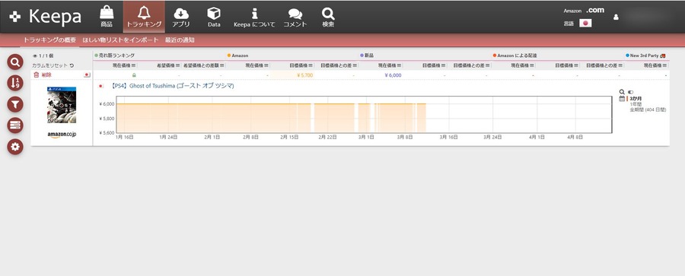Image resolution: width=685 pixels, height=276 pixels.
Task: Open the user account icon
Action: [616, 17]
